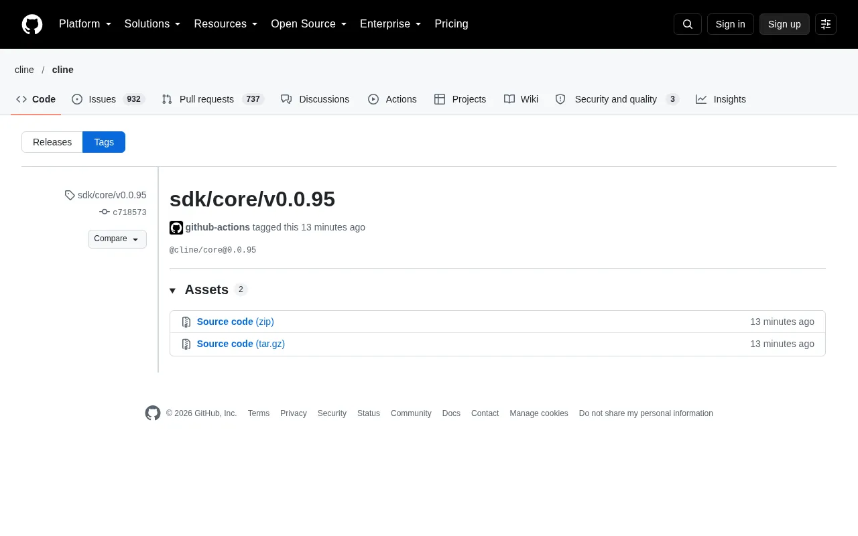Click the tag icon beside sdk/core/v0.0.95
858x536 pixels.
[x=70, y=195]
